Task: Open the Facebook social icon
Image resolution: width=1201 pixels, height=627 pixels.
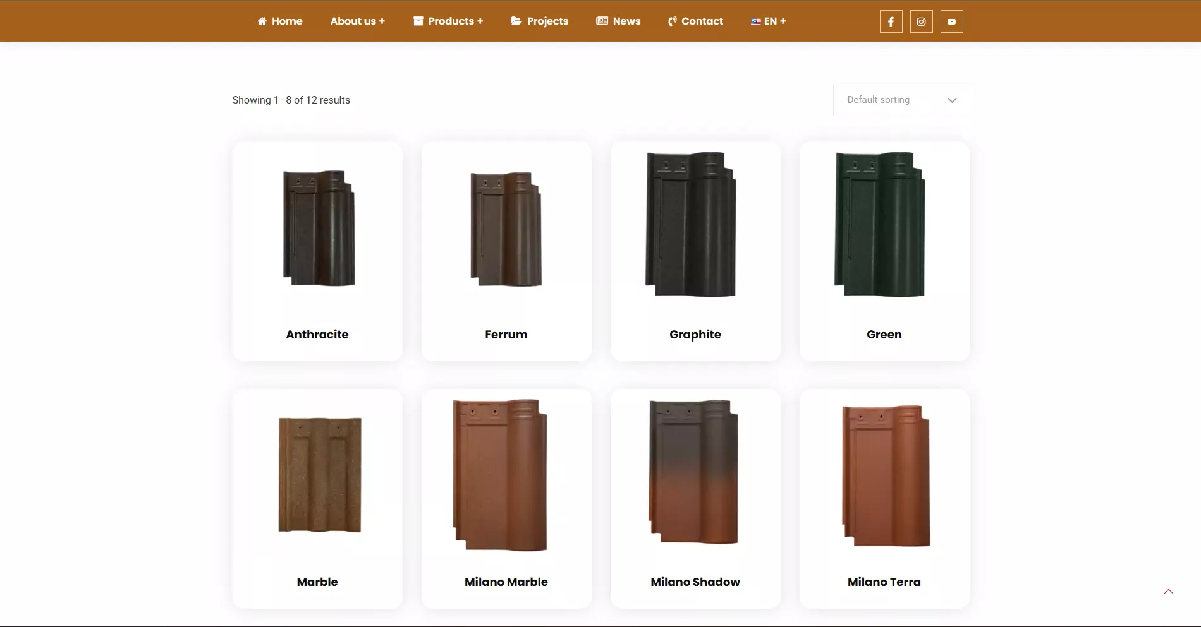Action: pyautogui.click(x=891, y=21)
